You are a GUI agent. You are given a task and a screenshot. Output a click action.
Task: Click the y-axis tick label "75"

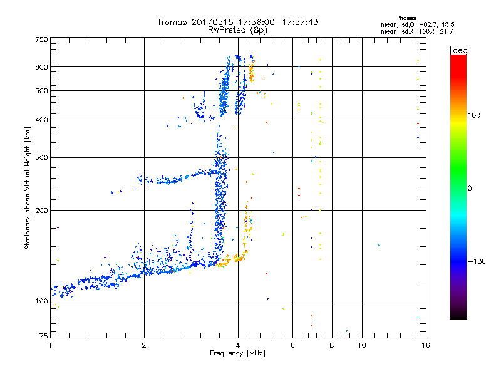[x=44, y=336]
